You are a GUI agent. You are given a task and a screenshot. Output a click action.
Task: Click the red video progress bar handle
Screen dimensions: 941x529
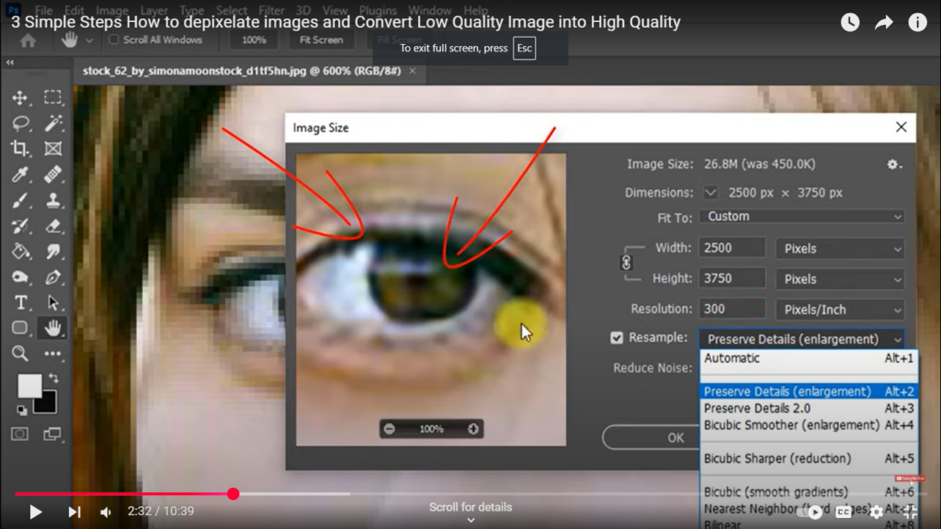pyautogui.click(x=233, y=494)
